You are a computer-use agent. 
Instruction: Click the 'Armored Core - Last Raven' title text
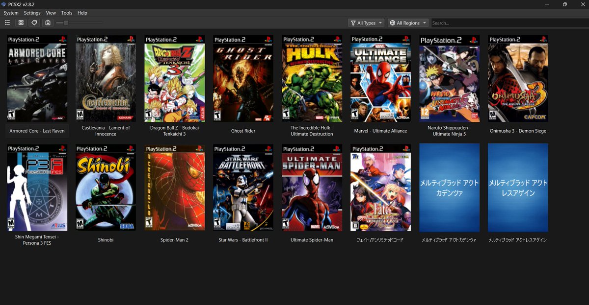click(x=37, y=131)
